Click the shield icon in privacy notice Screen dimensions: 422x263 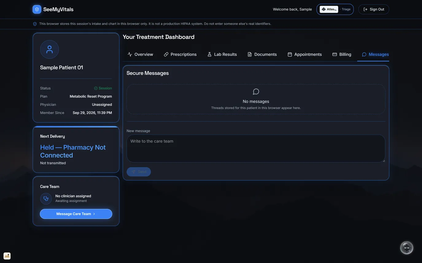tap(35, 24)
